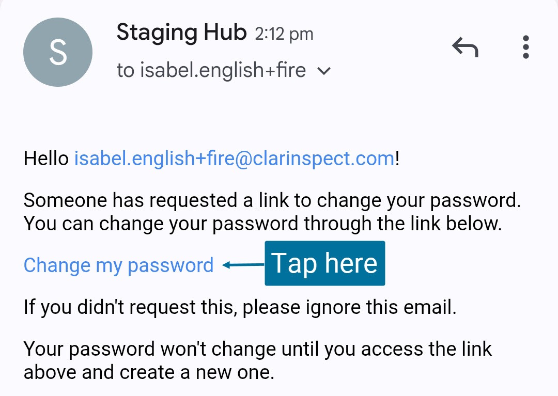This screenshot has width=558, height=396.
Task: Tap the sender avatar with letter S
Action: click(x=58, y=52)
